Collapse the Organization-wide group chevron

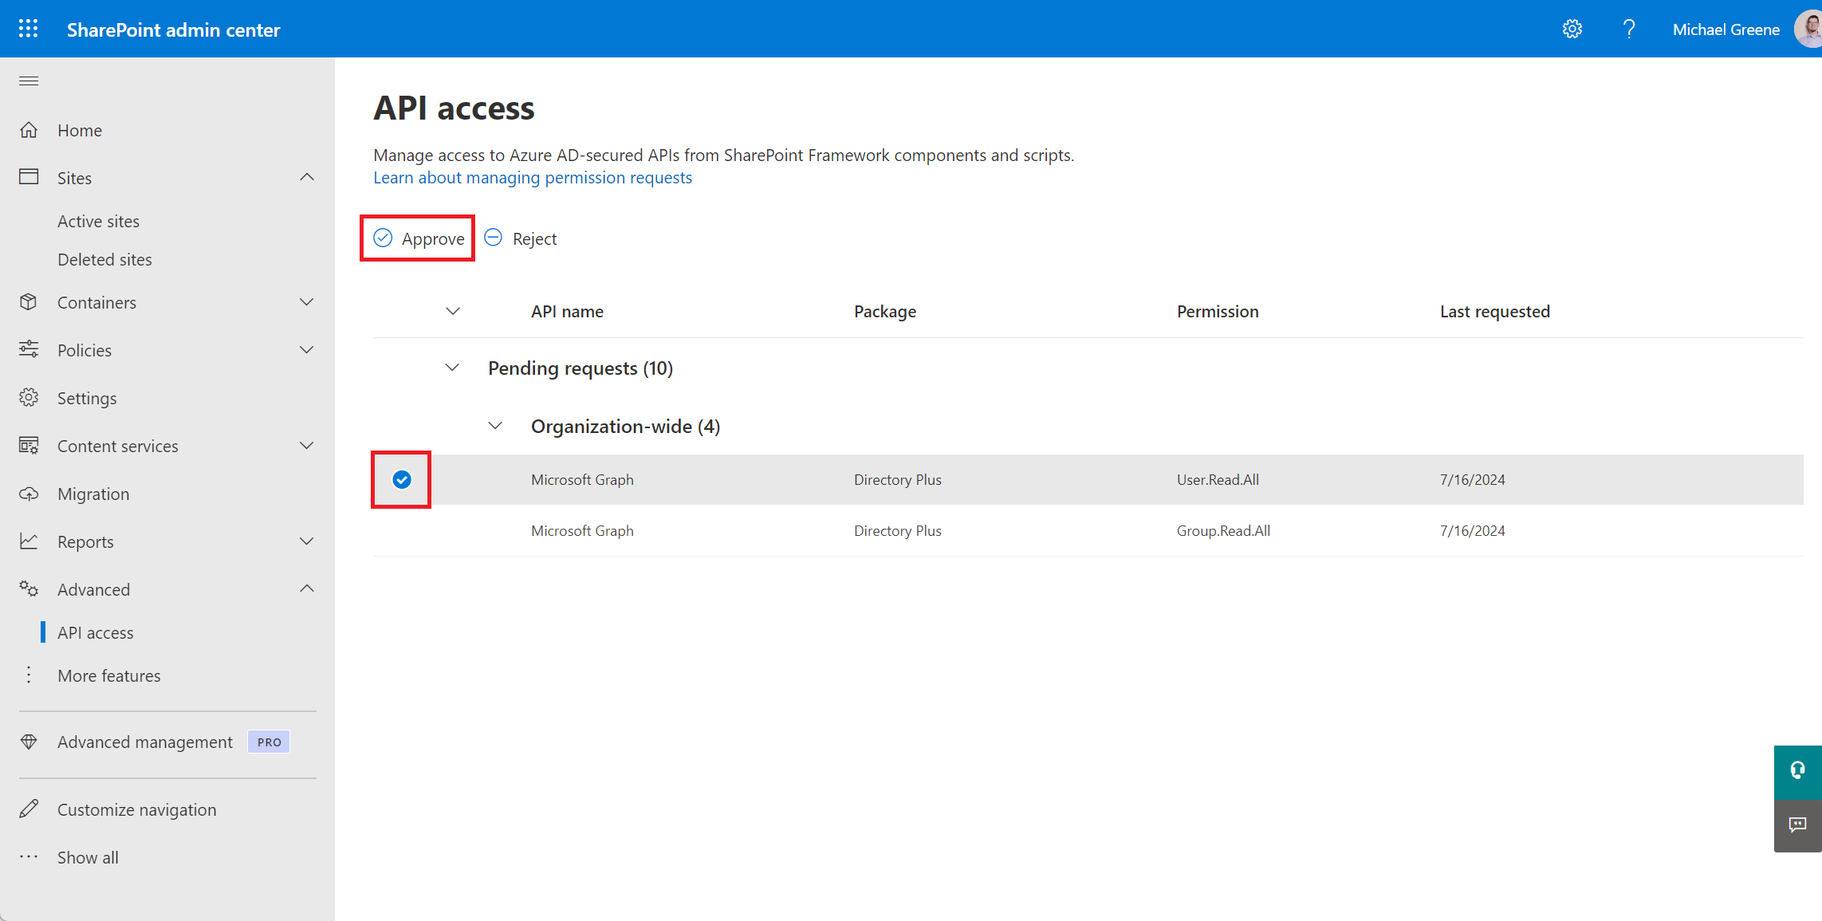[495, 426]
